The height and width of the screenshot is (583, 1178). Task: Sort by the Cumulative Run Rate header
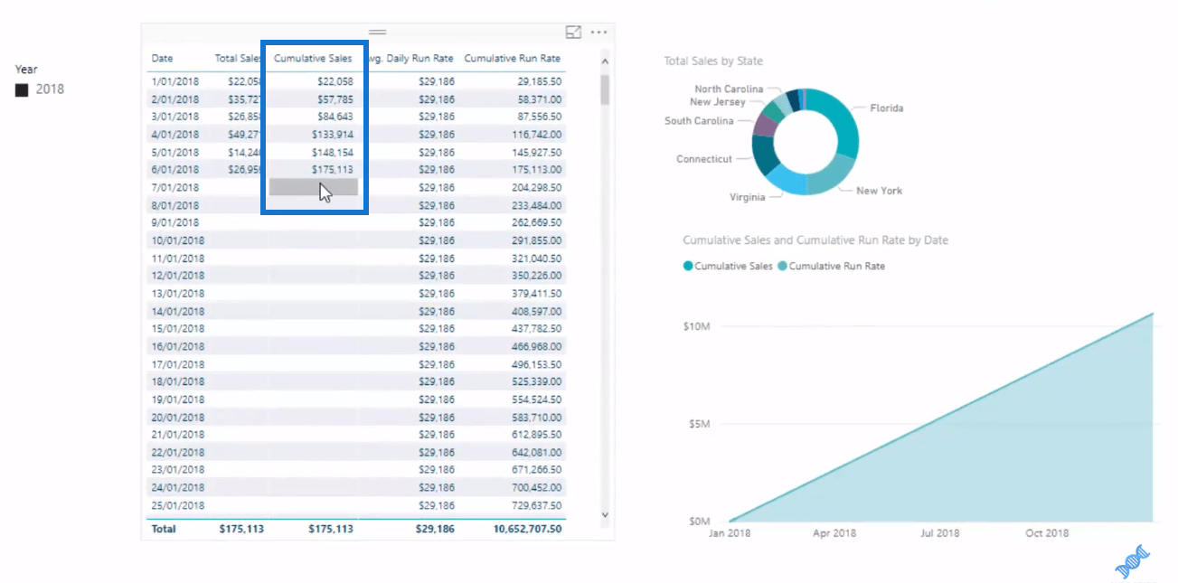pyautogui.click(x=513, y=58)
